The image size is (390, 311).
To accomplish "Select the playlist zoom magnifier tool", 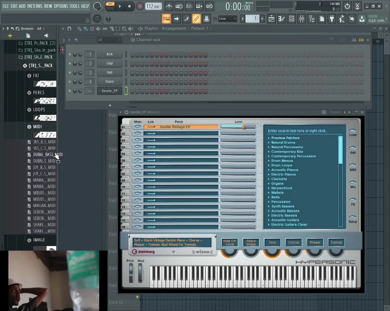I will pyautogui.click(x=124, y=29).
